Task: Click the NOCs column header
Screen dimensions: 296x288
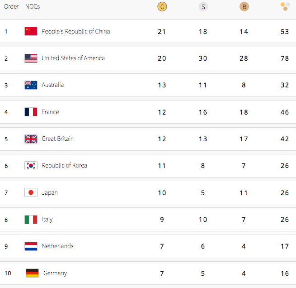Action: [33, 7]
